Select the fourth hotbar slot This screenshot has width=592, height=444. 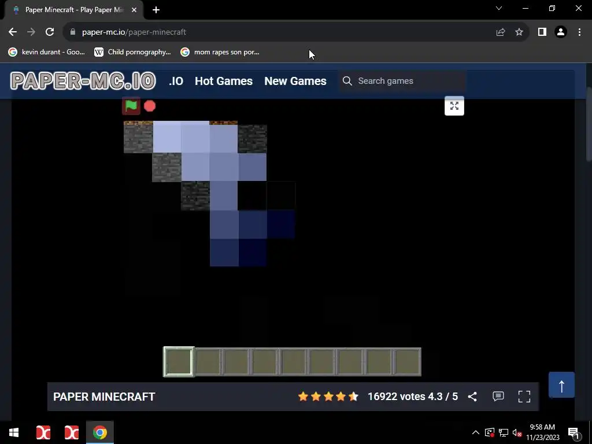point(264,362)
